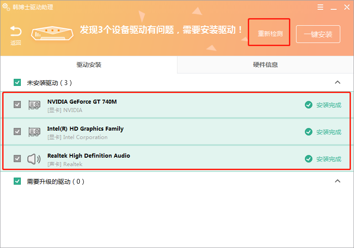
Task: Select the Intel(R) HD Graphics Family row
Action: pos(177,132)
